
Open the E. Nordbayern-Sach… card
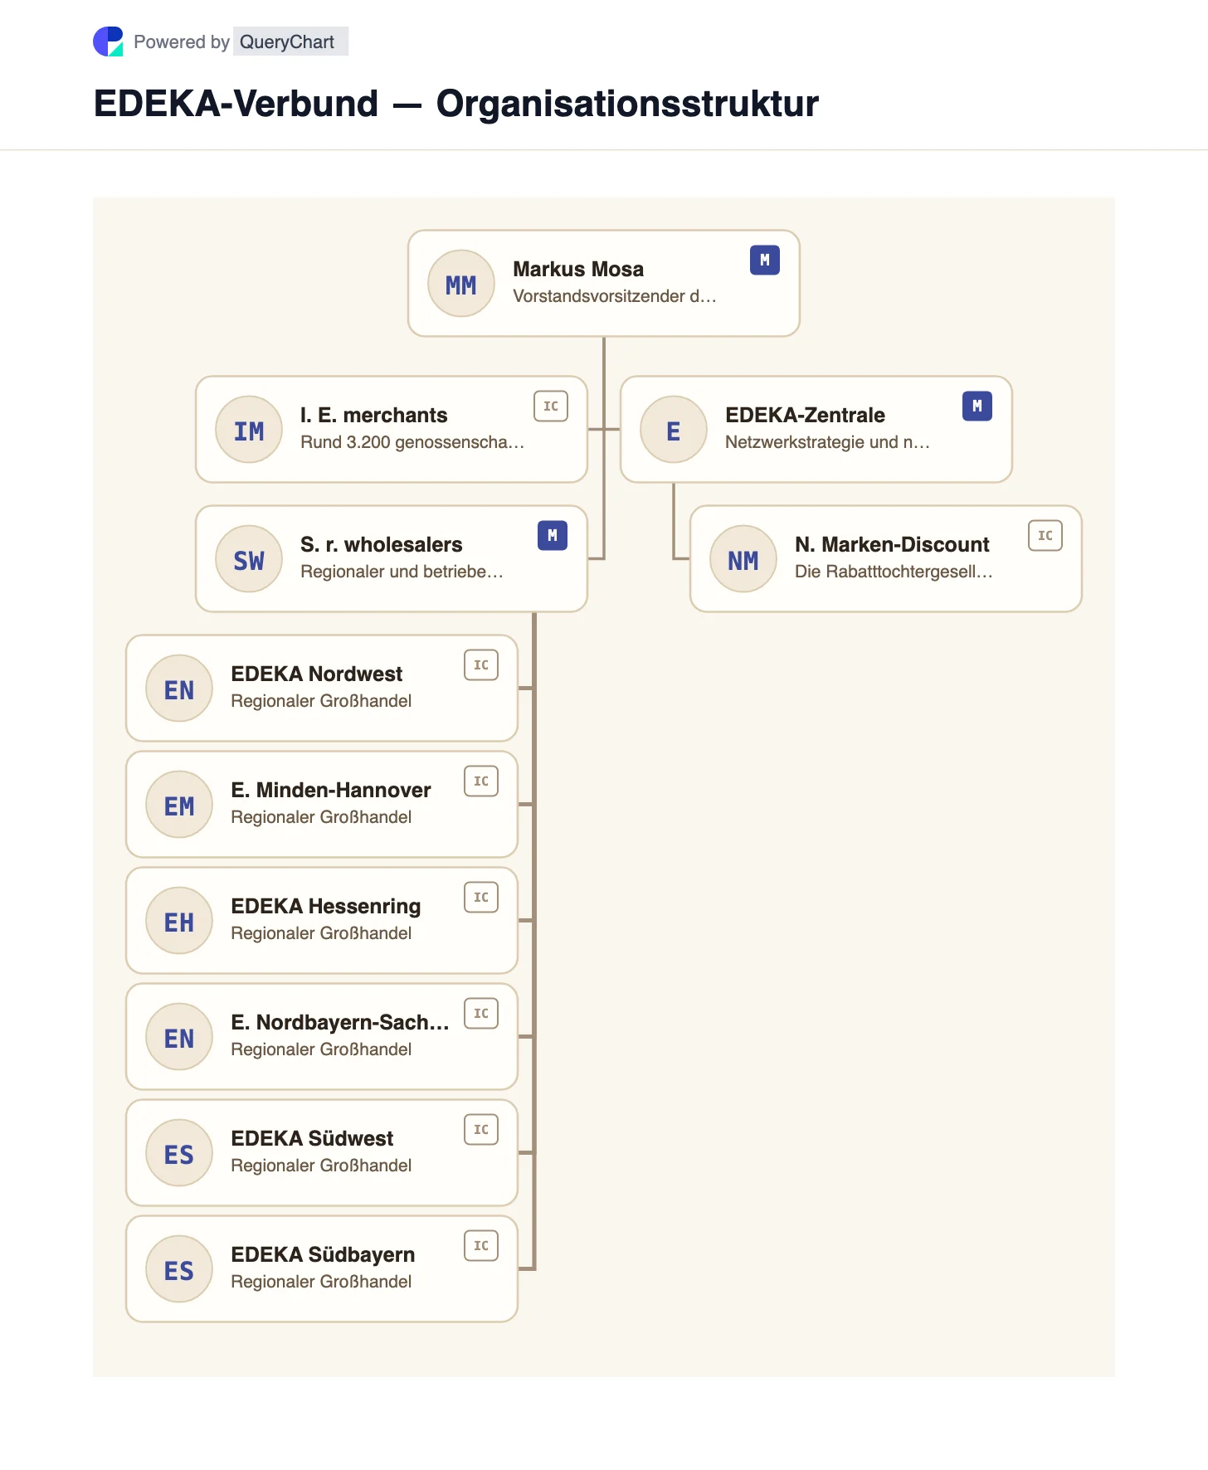pyautogui.click(x=322, y=1037)
